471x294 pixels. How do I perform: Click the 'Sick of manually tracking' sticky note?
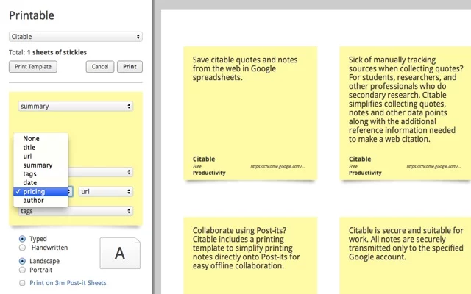pyautogui.click(x=406, y=113)
